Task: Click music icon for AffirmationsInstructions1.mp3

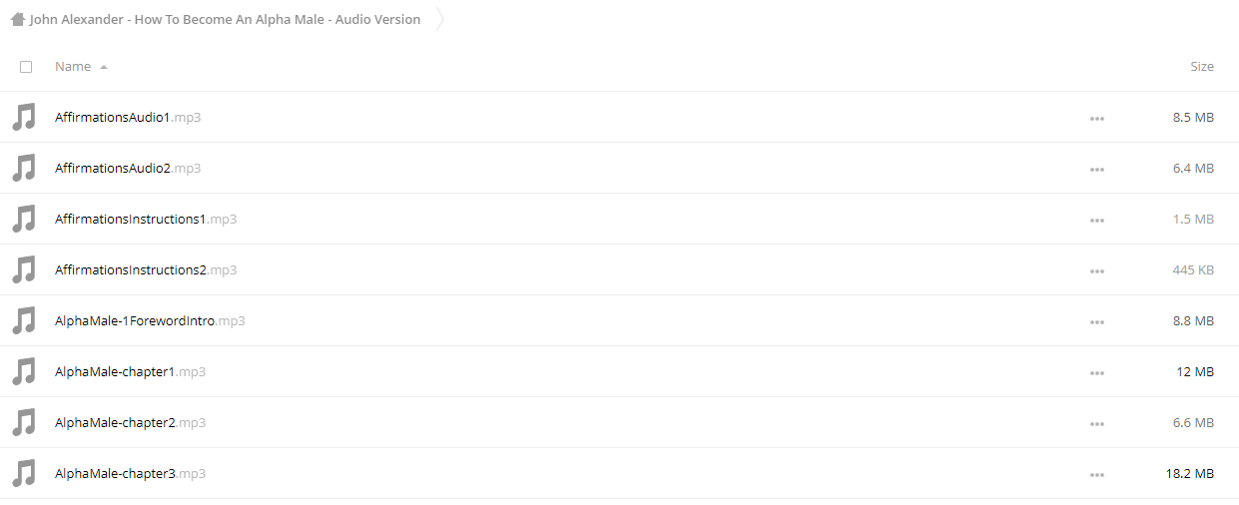Action: click(24, 219)
